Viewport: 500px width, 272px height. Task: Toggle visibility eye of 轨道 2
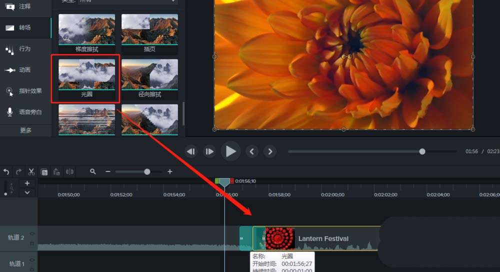pyautogui.click(x=32, y=233)
